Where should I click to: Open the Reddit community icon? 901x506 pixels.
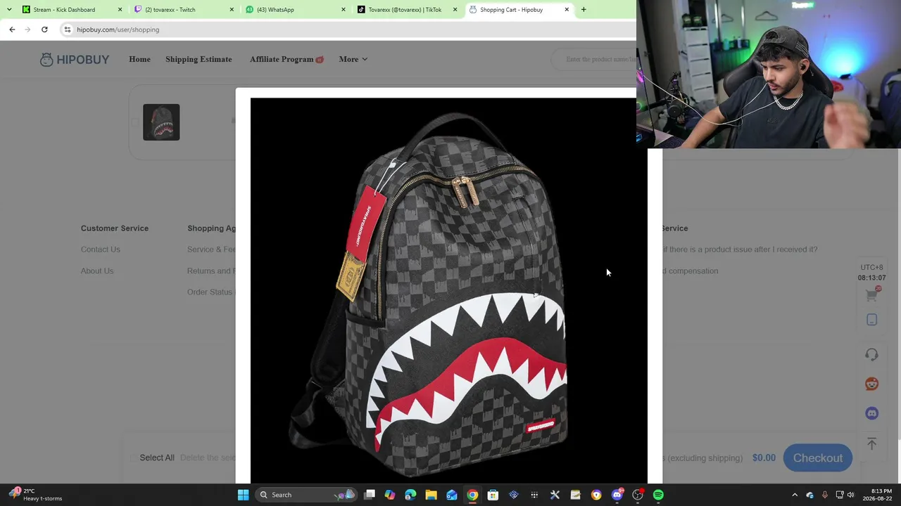(x=871, y=384)
